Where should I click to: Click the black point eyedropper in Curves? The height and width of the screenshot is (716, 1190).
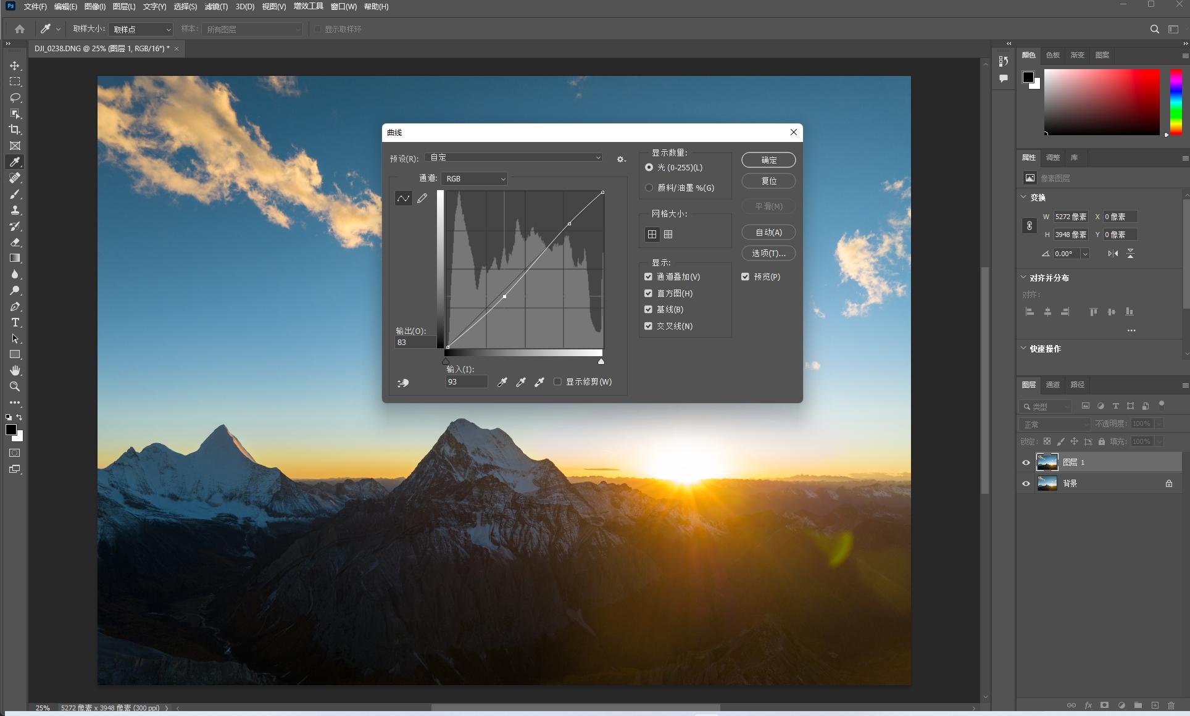pyautogui.click(x=502, y=382)
